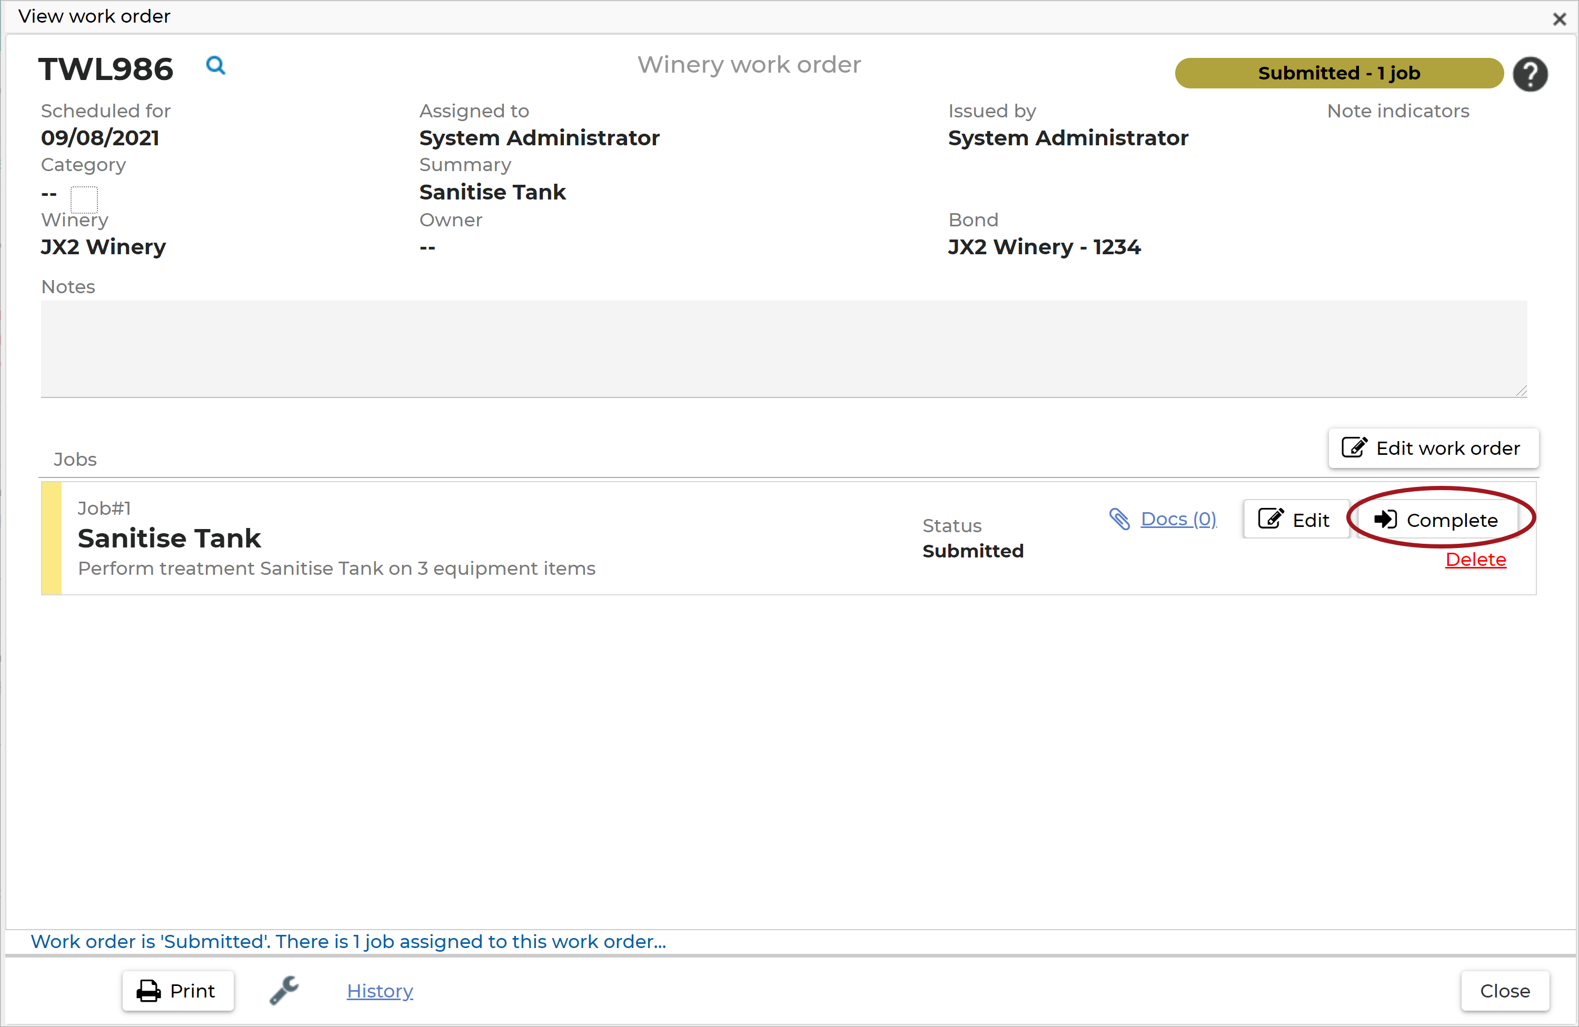
Task: Click the Category color box
Action: tap(84, 199)
